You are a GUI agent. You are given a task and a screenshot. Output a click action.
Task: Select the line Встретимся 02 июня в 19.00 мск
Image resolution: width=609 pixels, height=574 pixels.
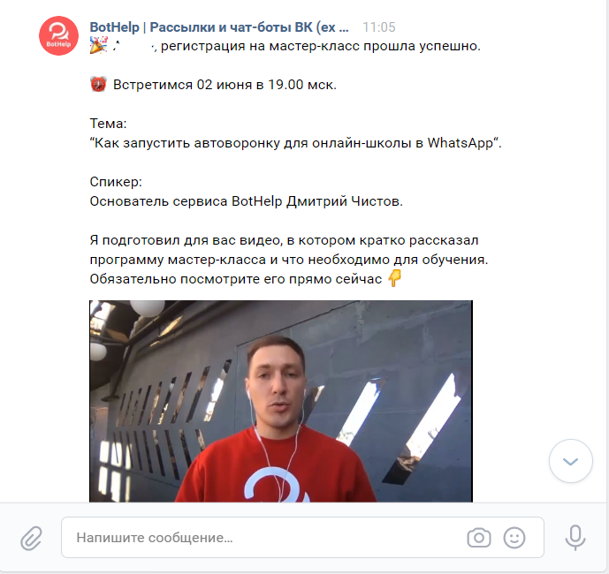[x=225, y=85]
